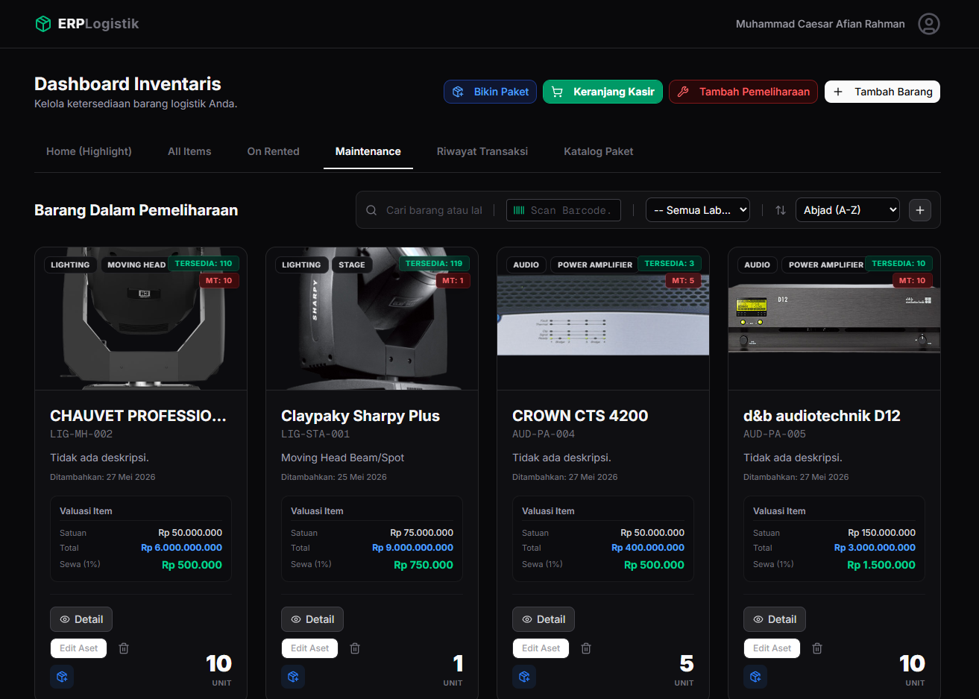
Task: Click blue package icon on CROWN card
Action: [x=524, y=677]
